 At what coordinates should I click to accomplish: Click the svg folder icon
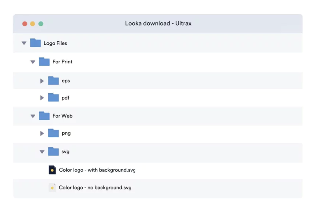53,151
